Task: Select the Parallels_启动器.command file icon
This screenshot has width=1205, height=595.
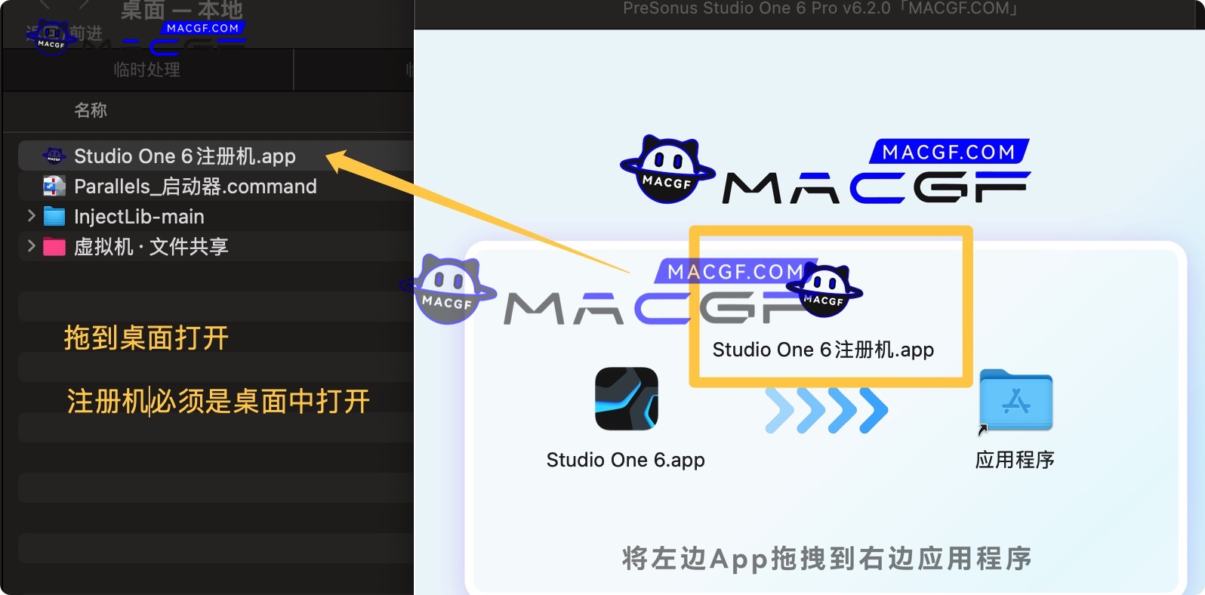Action: (x=54, y=187)
